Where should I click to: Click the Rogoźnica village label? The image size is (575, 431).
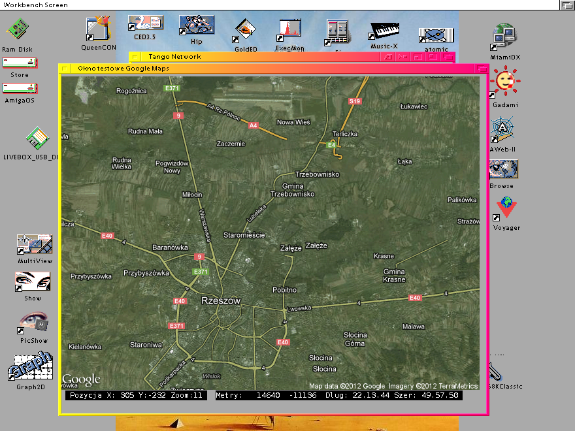coord(131,91)
